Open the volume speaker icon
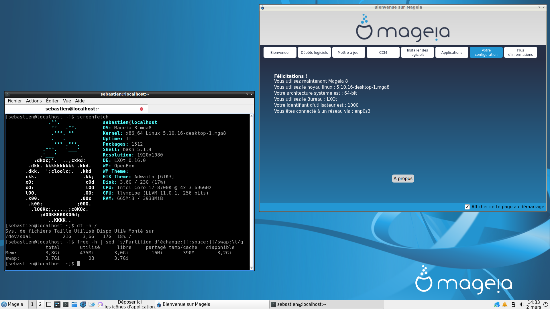 pyautogui.click(x=522, y=304)
